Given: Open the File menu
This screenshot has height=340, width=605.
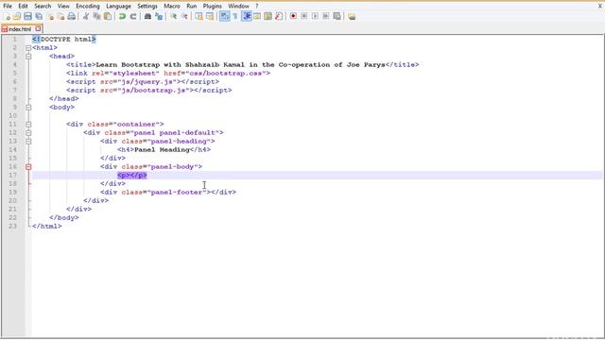Looking at the screenshot, I should tap(8, 7).
